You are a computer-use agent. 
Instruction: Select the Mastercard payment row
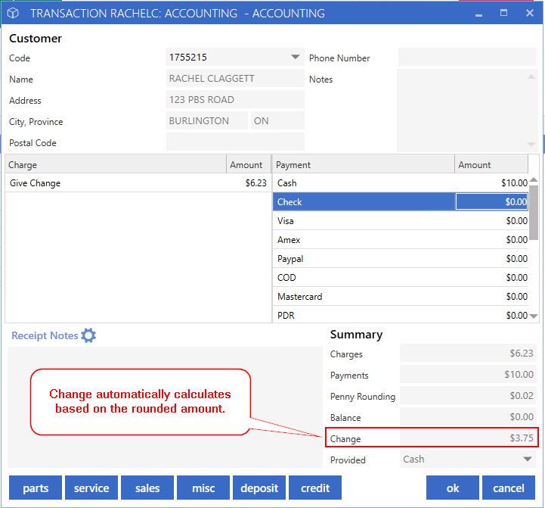coord(401,296)
